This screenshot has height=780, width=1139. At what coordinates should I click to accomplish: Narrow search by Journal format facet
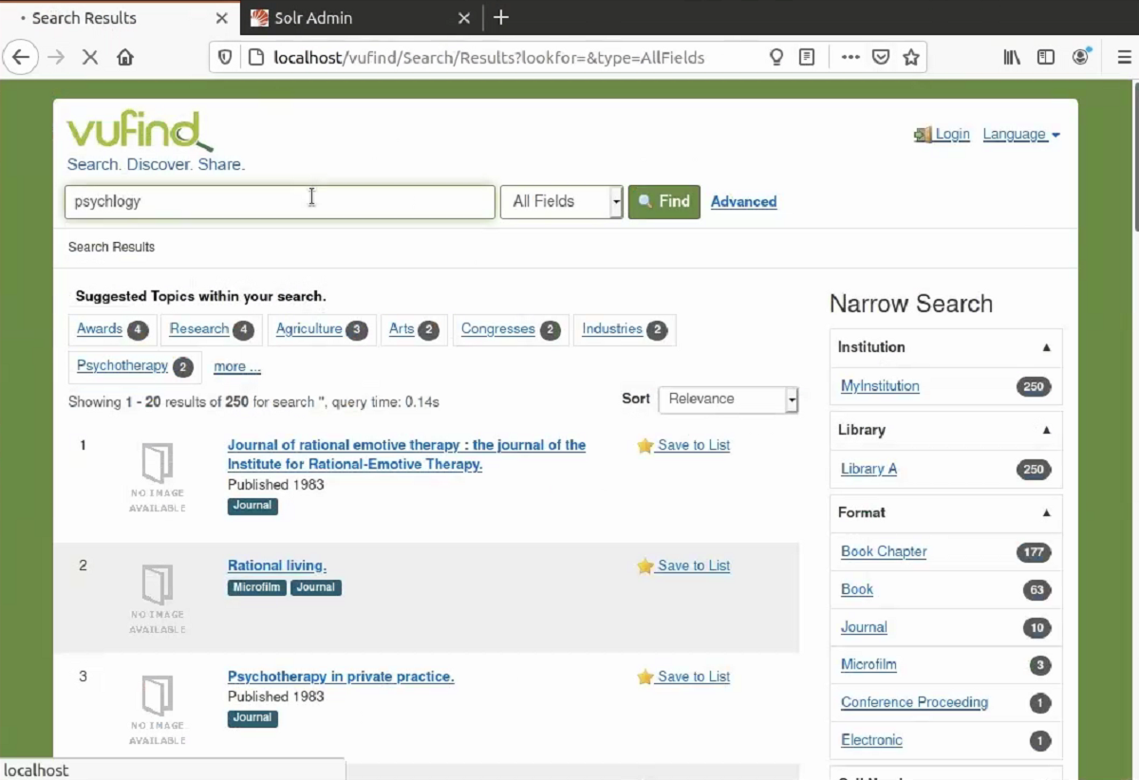(864, 627)
